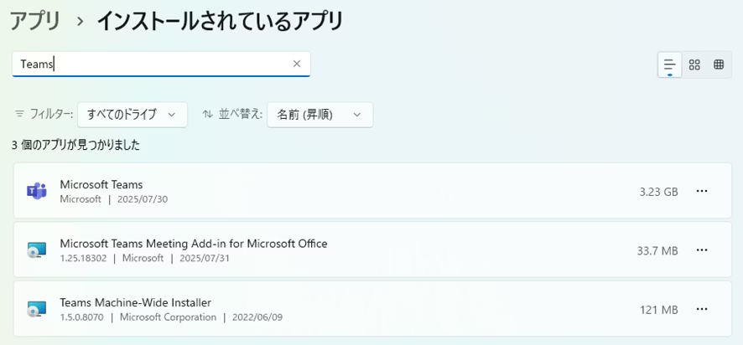This screenshot has height=345, width=743.
Task: Select Microsoft Teams Meeting Add-in for Microsoft Office
Action: [x=194, y=243]
